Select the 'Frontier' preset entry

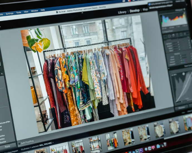coord(3,142)
